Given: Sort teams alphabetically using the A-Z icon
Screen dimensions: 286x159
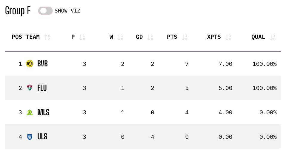Looking at the screenshot, I should pyautogui.click(x=47, y=37).
